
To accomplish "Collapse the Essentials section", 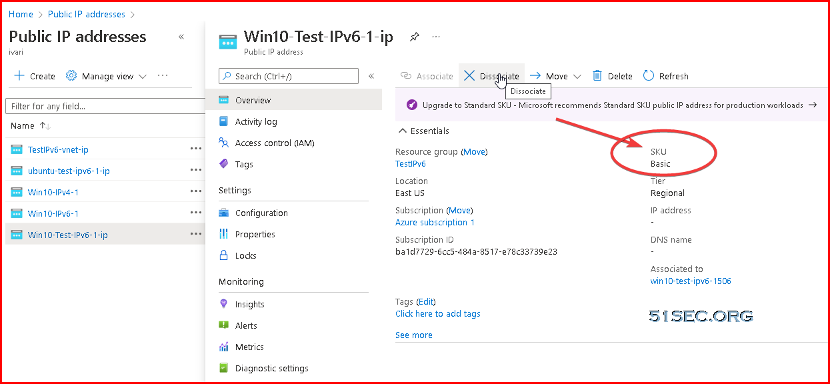I will coord(423,131).
